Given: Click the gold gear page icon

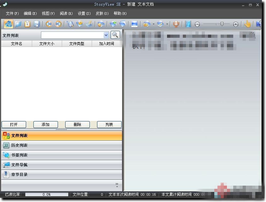Looking at the screenshot, I should click(x=147, y=24).
